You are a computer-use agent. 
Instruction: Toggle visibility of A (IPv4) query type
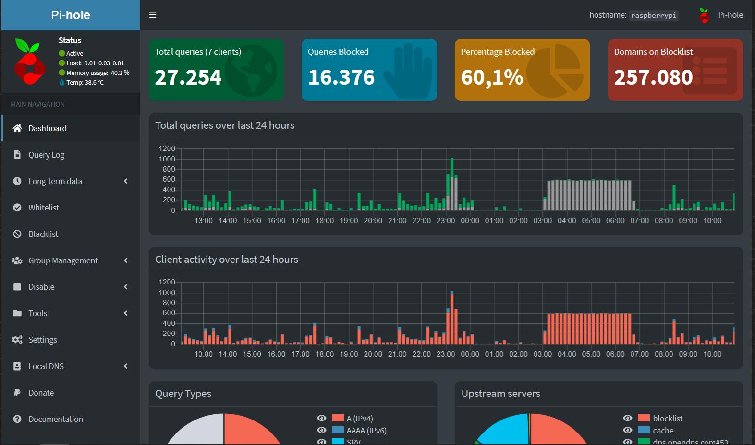(322, 418)
